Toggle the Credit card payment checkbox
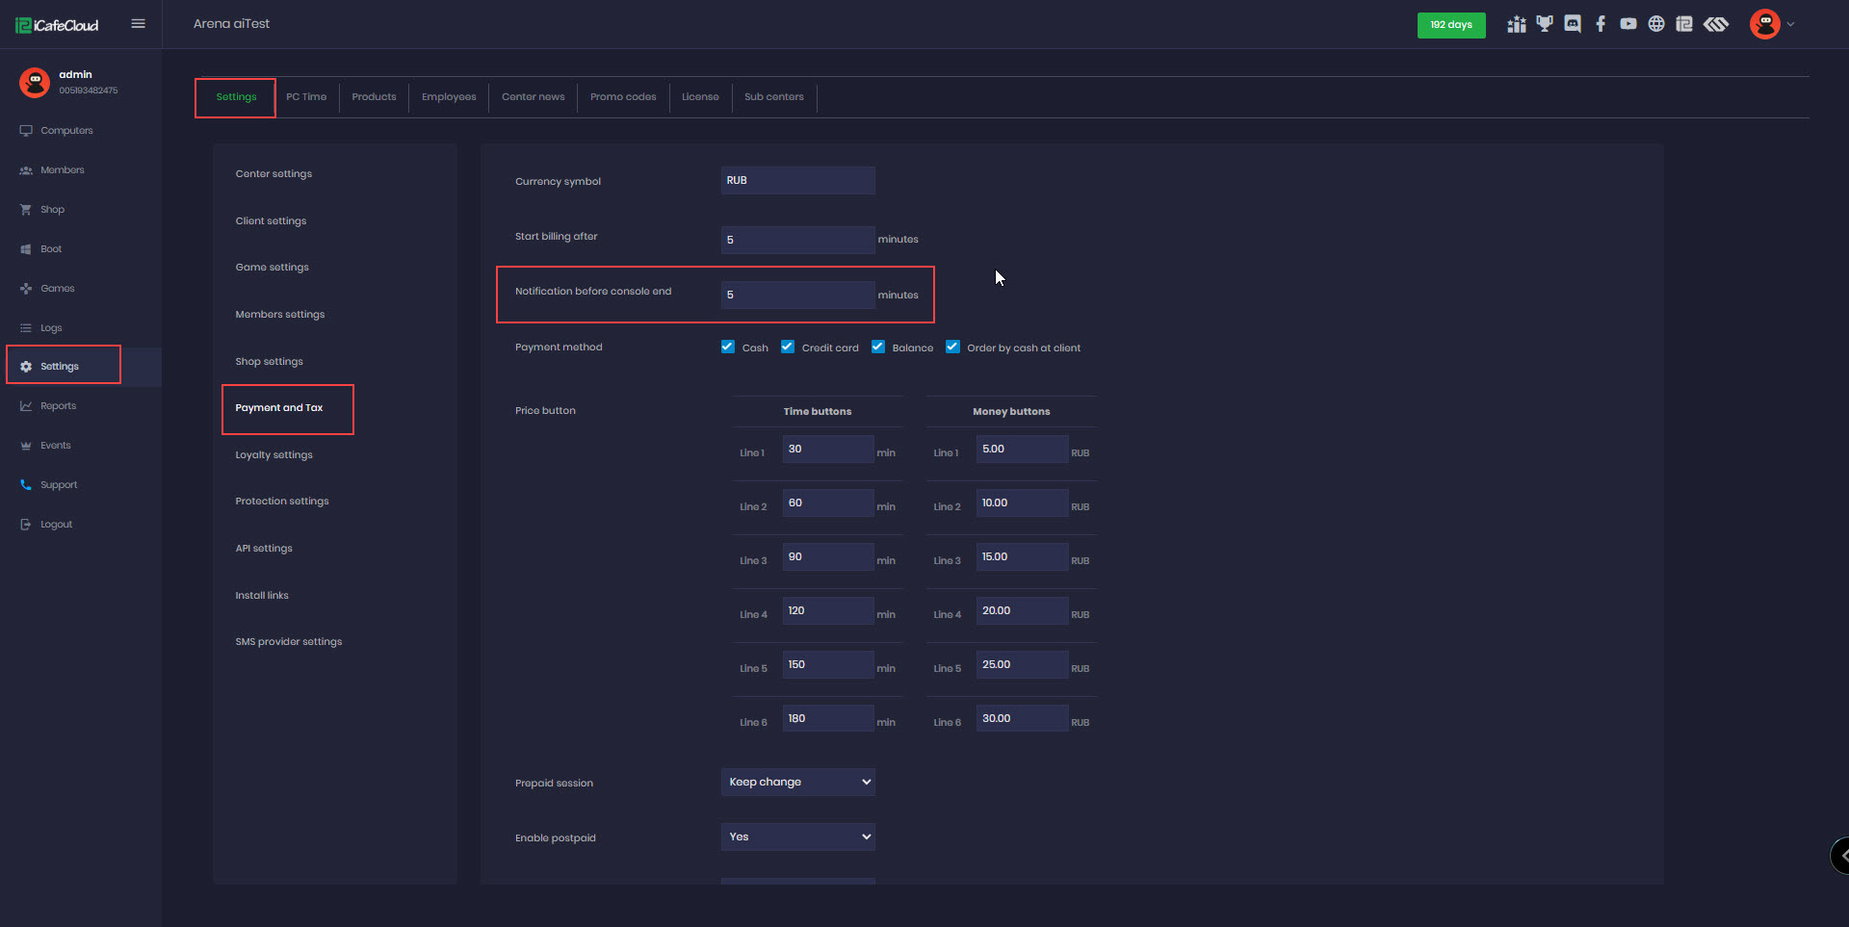The width and height of the screenshot is (1849, 927). pos(788,348)
